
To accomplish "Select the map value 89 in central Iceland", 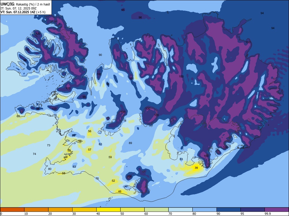I will click(130, 143).
